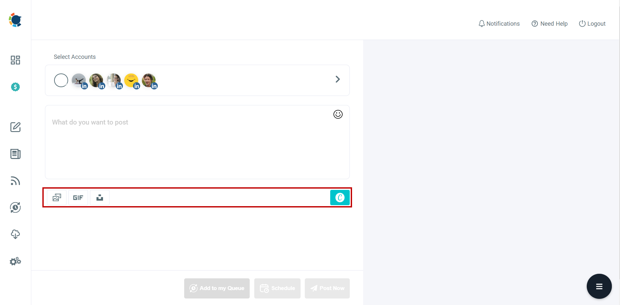The image size is (620, 305).
Task: Click the cloud download sidebar icon
Action: 15,234
